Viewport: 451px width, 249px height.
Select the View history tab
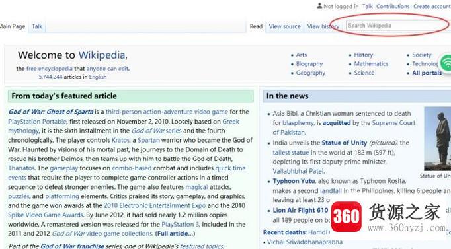(323, 26)
